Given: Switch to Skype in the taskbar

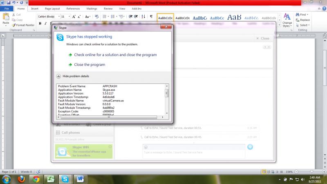Looking at the screenshot, I should 65,179.
